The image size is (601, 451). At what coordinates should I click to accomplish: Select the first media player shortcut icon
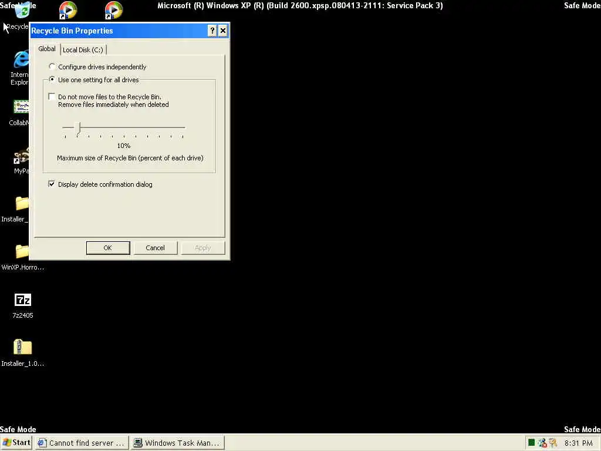pos(68,11)
